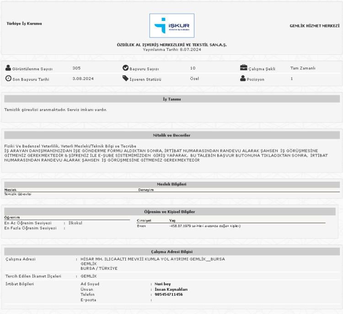Click the Temizlik Görevlisi occupation entry
Screen dimensions: 343x314
[x=18, y=194]
